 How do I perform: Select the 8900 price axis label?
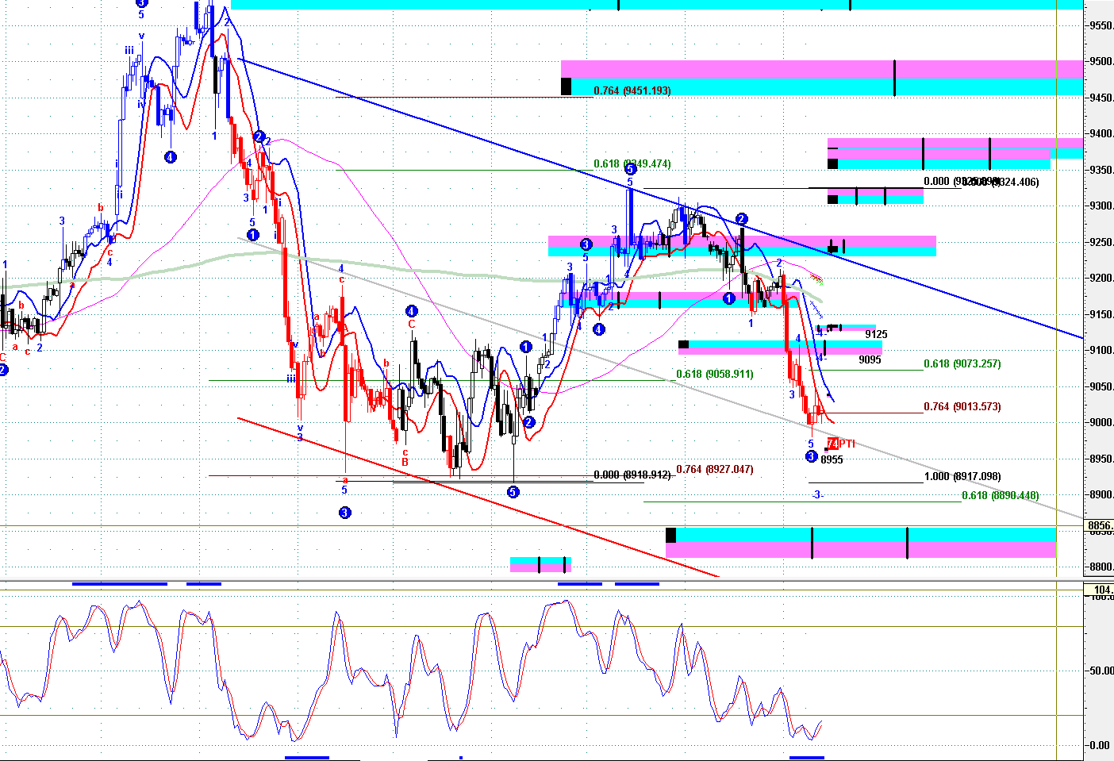click(x=1101, y=494)
